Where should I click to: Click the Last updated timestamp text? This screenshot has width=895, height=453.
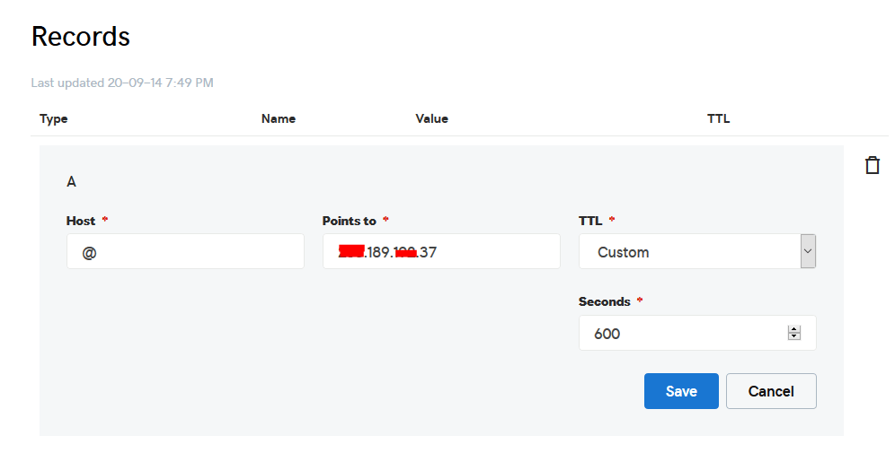122,83
